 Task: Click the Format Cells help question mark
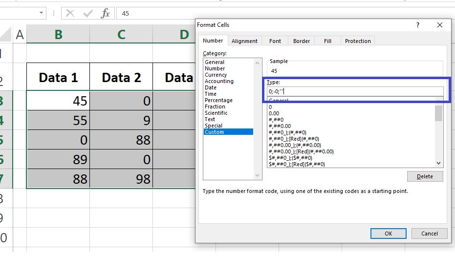pos(418,25)
